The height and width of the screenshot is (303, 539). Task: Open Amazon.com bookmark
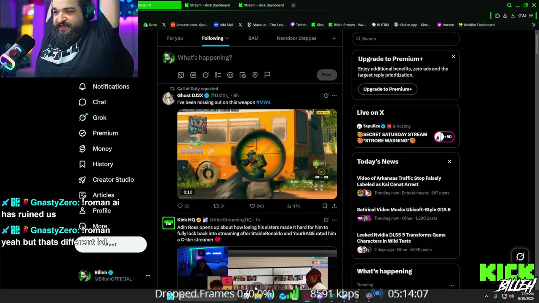tap(189, 25)
